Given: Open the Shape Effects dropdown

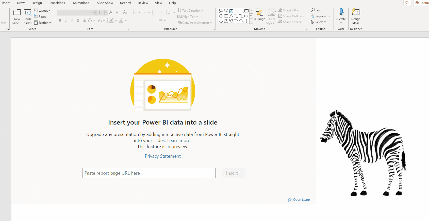Looking at the screenshot, I should click(291, 22).
